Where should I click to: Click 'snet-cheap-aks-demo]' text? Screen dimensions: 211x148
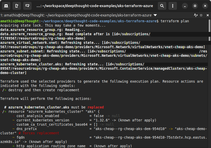(x=21, y=60)
